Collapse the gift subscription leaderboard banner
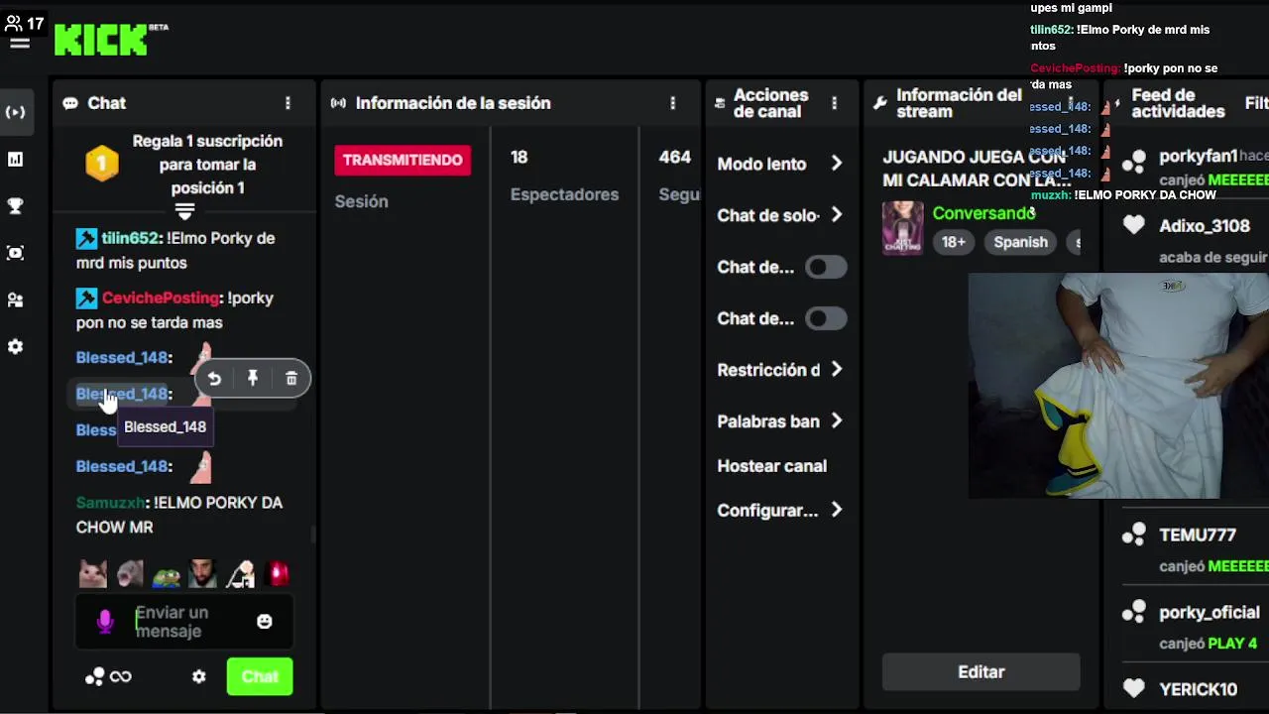Viewport: 1269px width, 714px height. pyautogui.click(x=184, y=210)
